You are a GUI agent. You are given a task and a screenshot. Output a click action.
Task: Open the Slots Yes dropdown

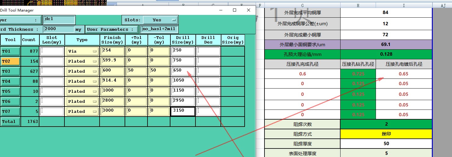point(161,20)
